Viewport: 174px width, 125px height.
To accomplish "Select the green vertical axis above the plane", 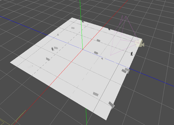I will coord(81,10).
